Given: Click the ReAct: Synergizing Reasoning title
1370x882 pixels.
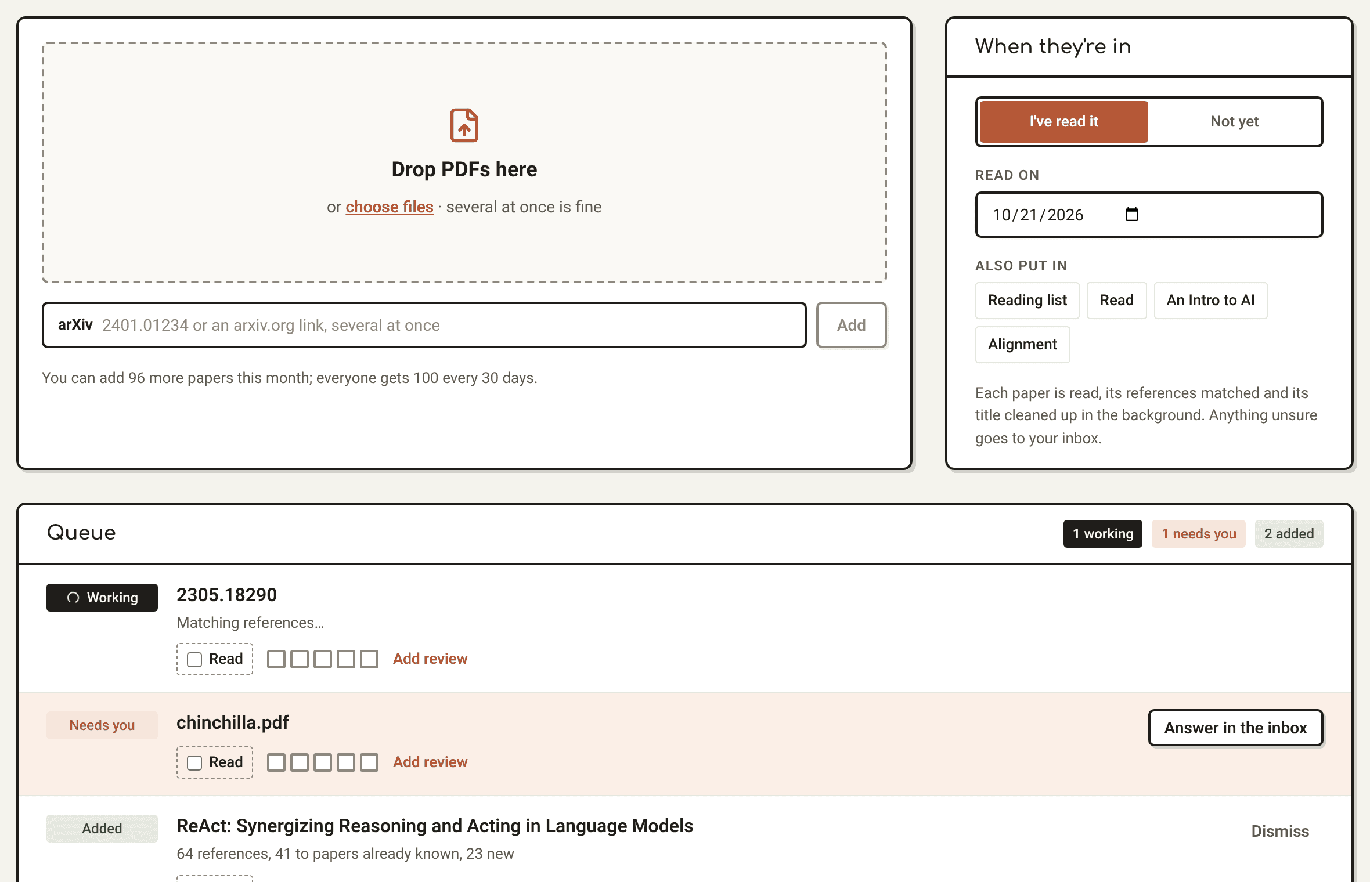Looking at the screenshot, I should (x=435, y=826).
